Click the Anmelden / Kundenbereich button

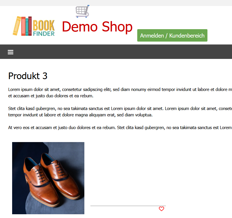(172, 35)
